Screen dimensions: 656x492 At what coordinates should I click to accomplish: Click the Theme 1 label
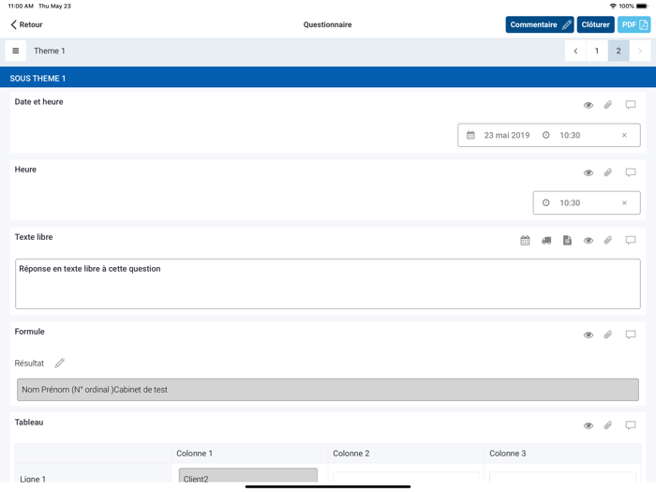click(50, 51)
